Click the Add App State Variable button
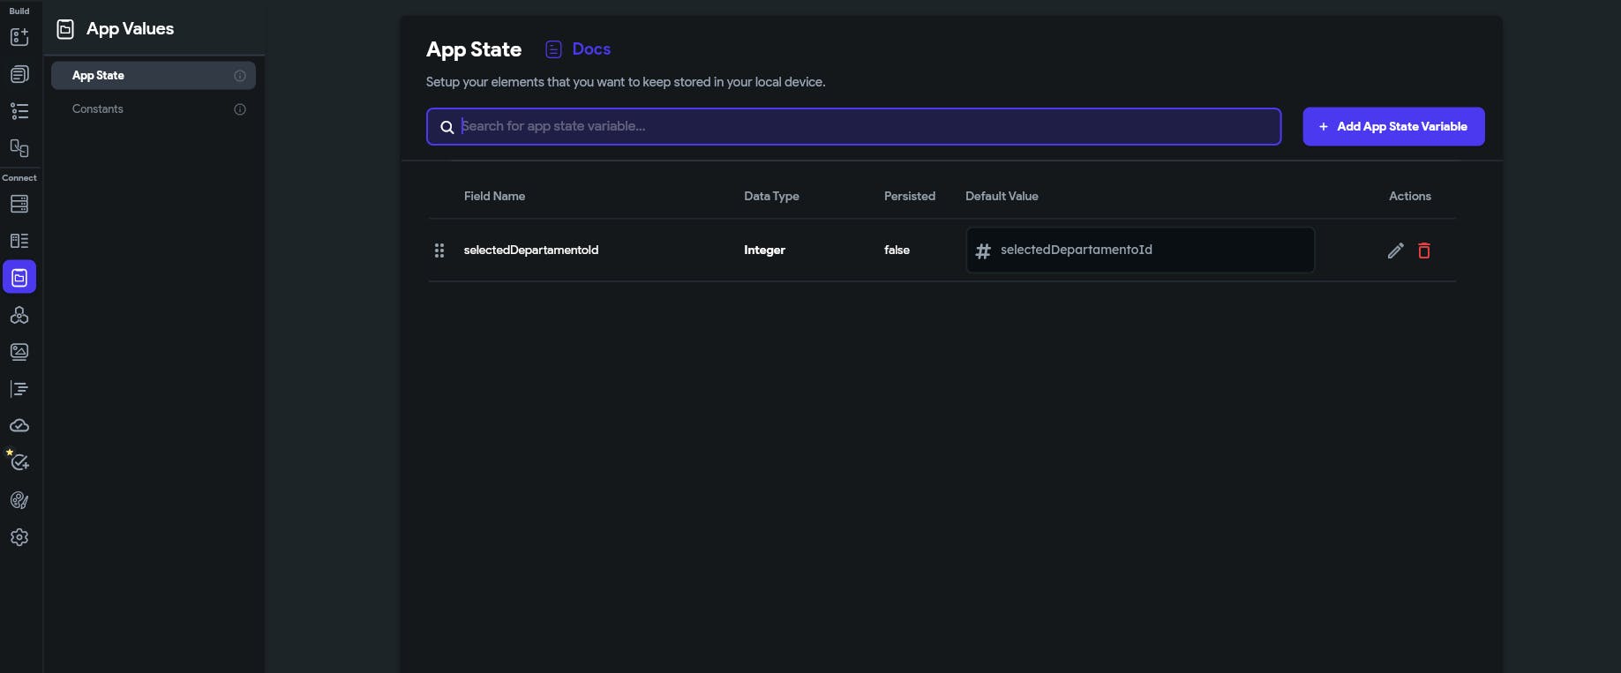This screenshot has height=673, width=1621. pos(1393,127)
